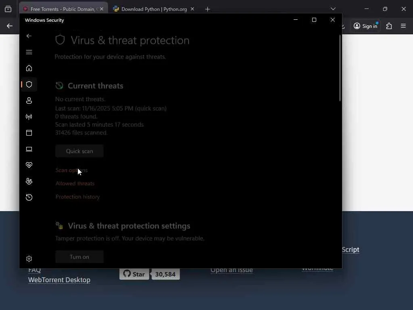Click the browser back arrow
This screenshot has width=413, height=310.
(x=10, y=26)
